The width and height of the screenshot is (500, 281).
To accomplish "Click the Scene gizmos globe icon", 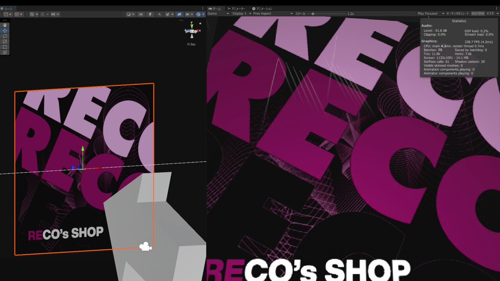I will [198, 14].
